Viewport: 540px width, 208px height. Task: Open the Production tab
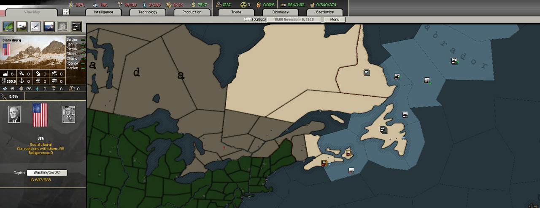tap(192, 12)
